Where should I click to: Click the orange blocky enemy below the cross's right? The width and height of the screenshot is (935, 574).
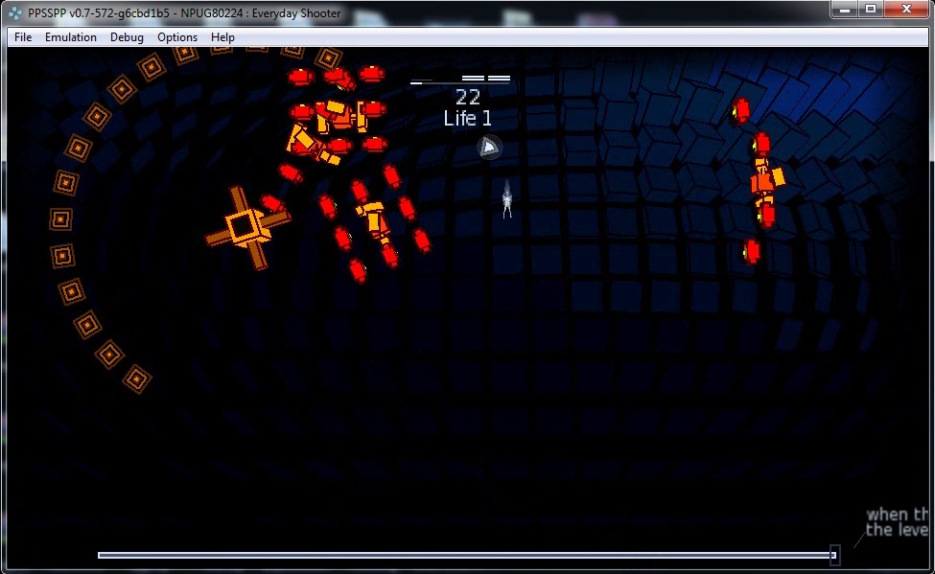(374, 220)
